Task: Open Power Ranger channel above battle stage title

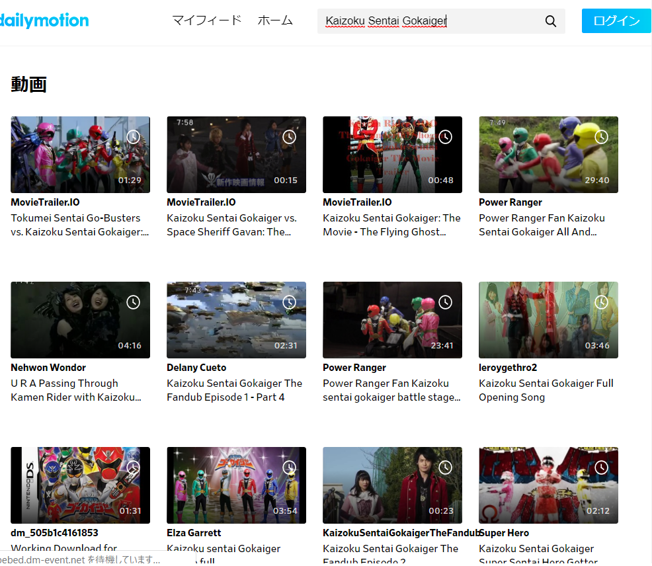Action: coord(354,368)
